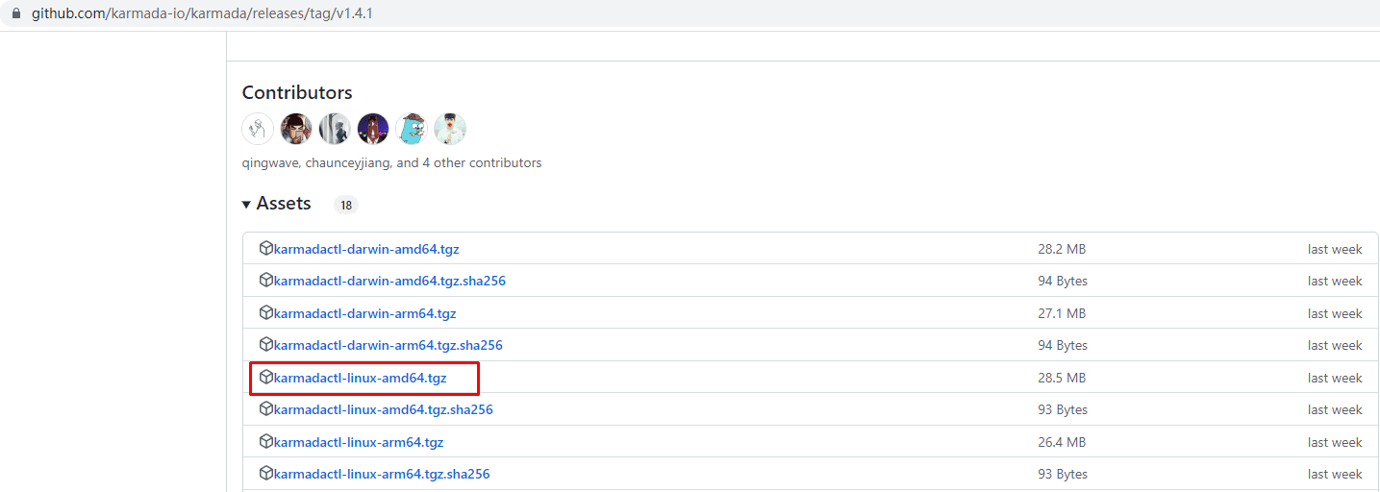Click package icon beside karmadactl-darwin-arm64.tgz
The width and height of the screenshot is (1380, 492).
[x=266, y=312]
